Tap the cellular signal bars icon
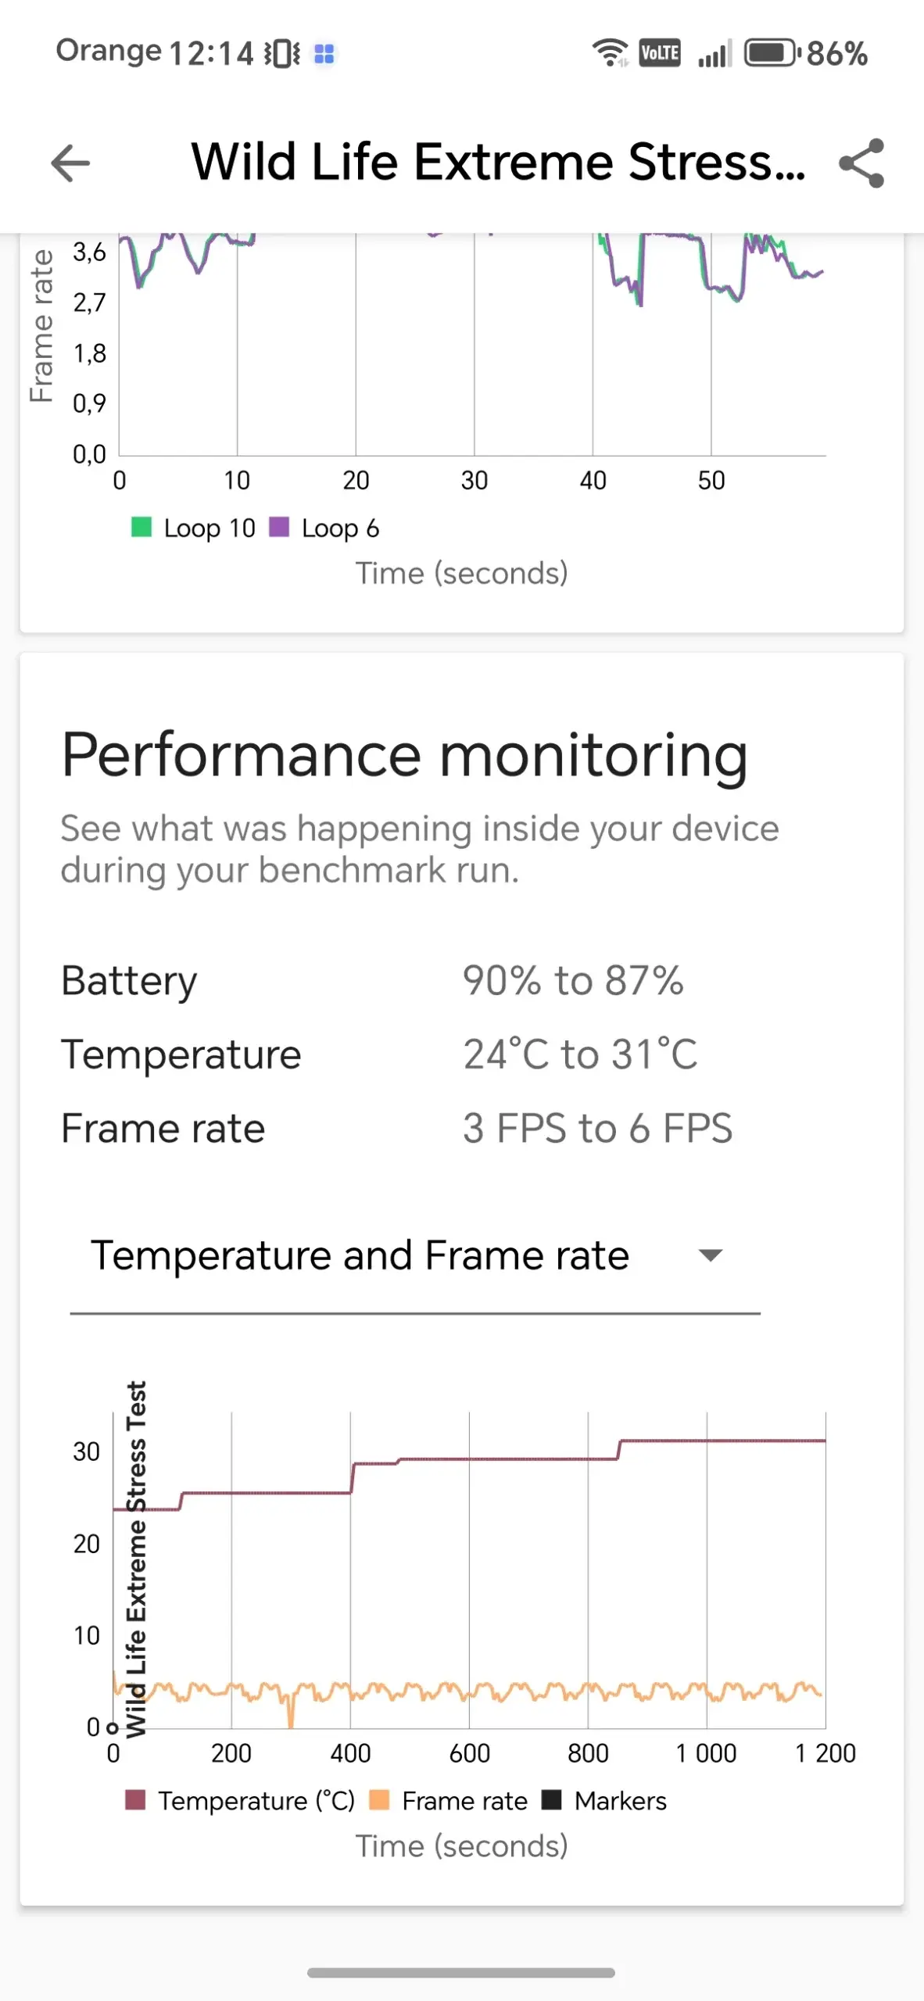The width and height of the screenshot is (924, 2001). (x=714, y=54)
